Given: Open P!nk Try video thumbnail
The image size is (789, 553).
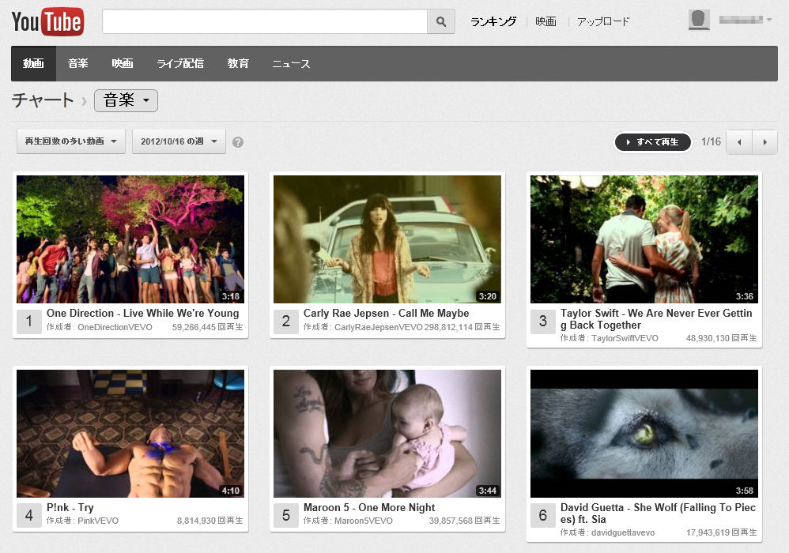Looking at the screenshot, I should click(x=130, y=434).
